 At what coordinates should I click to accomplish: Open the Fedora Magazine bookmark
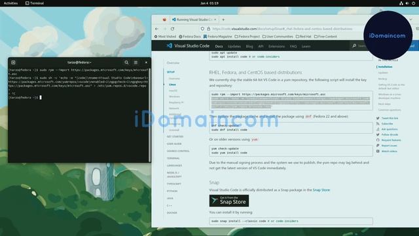218,37
